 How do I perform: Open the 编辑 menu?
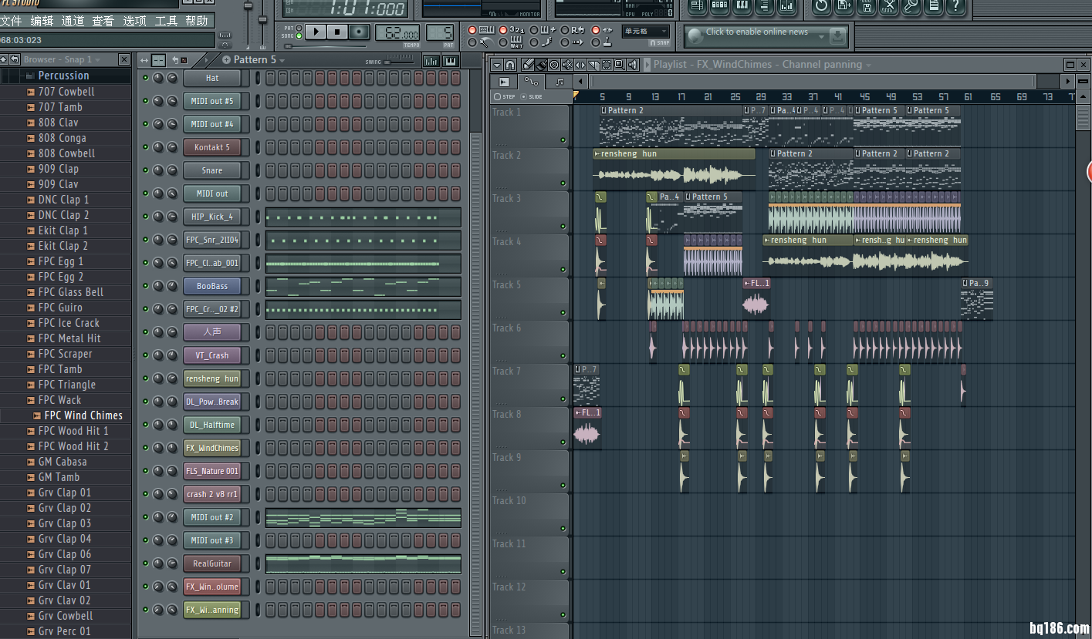42,21
